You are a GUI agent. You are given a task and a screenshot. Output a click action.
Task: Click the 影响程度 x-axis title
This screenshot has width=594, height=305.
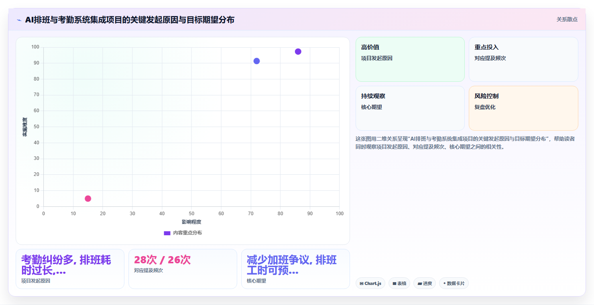coord(191,222)
